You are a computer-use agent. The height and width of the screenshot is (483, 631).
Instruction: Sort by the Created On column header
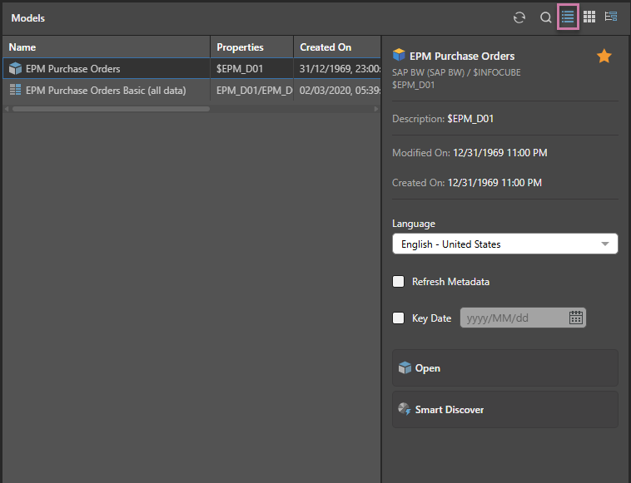[x=336, y=47]
